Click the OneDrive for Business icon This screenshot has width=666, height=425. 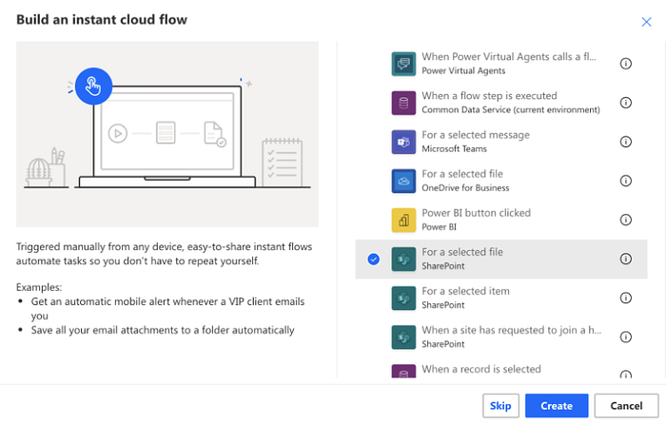(403, 181)
